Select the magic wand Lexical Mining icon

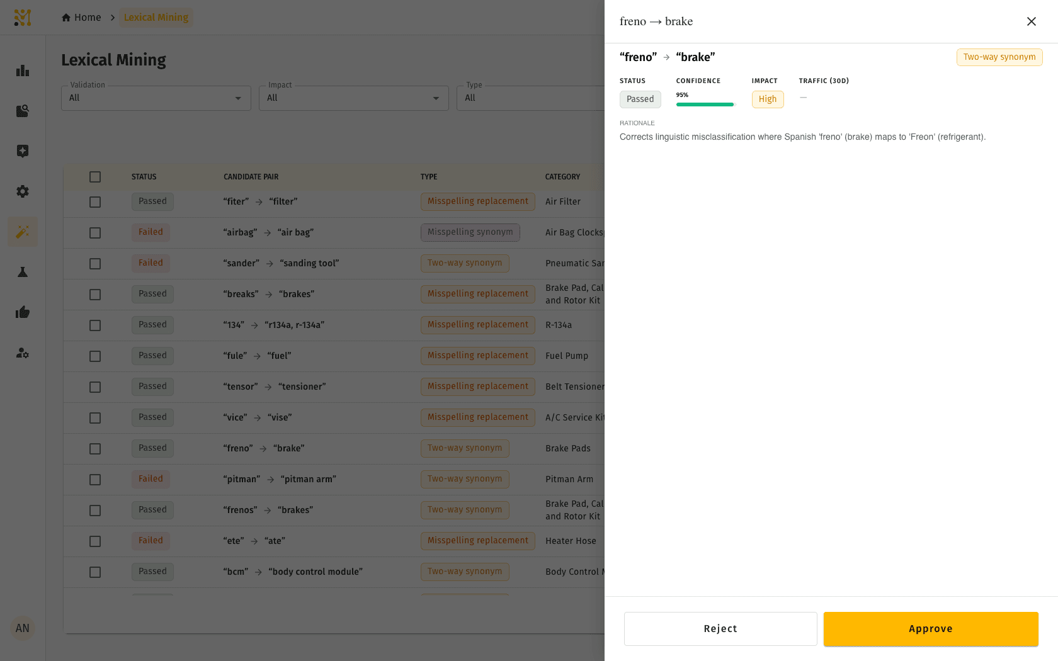(23, 232)
